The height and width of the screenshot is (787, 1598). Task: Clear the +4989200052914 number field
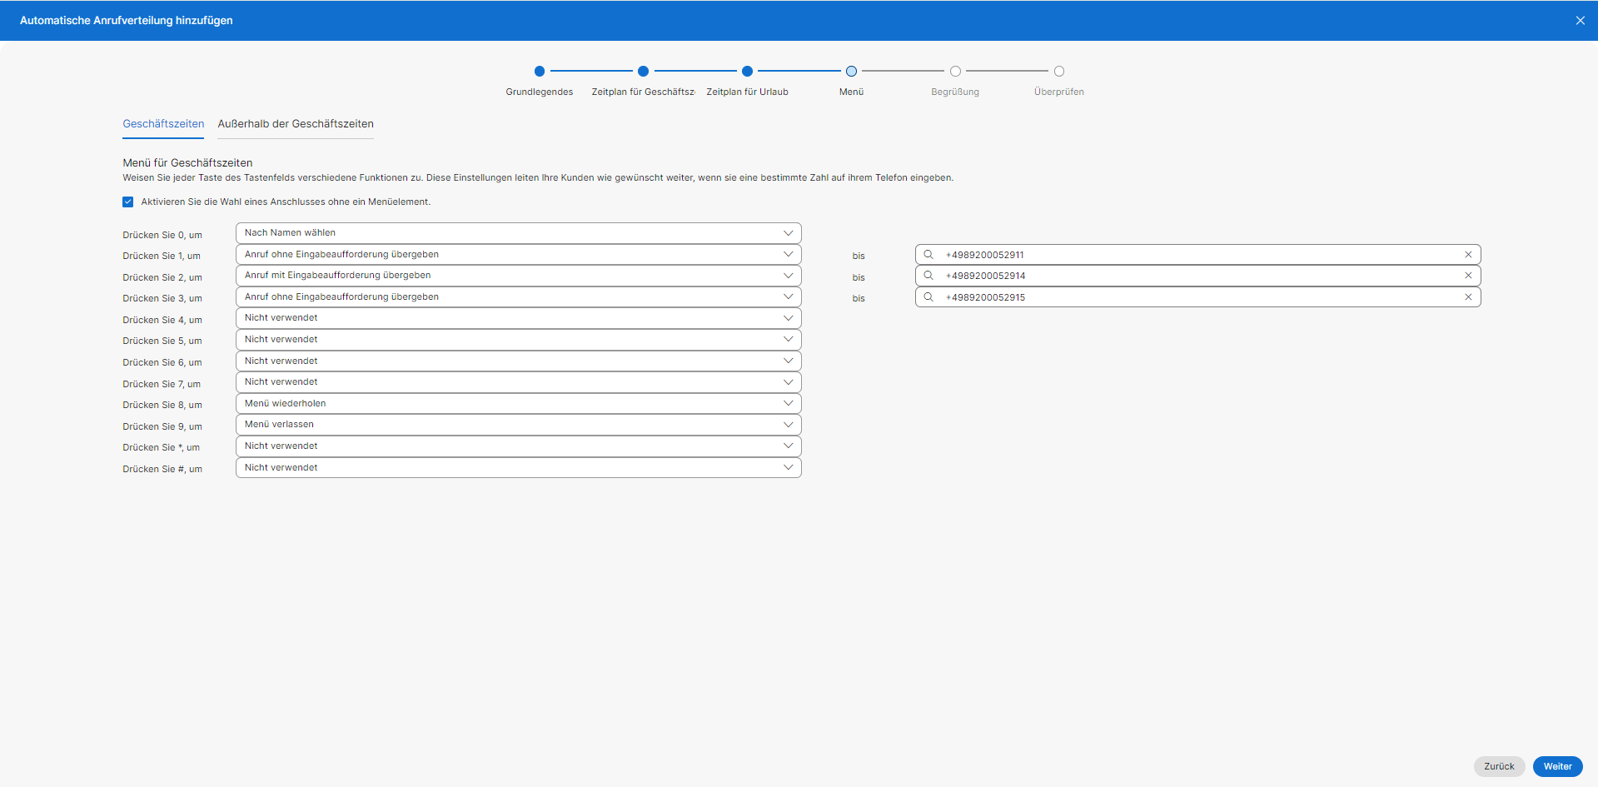1468,276
